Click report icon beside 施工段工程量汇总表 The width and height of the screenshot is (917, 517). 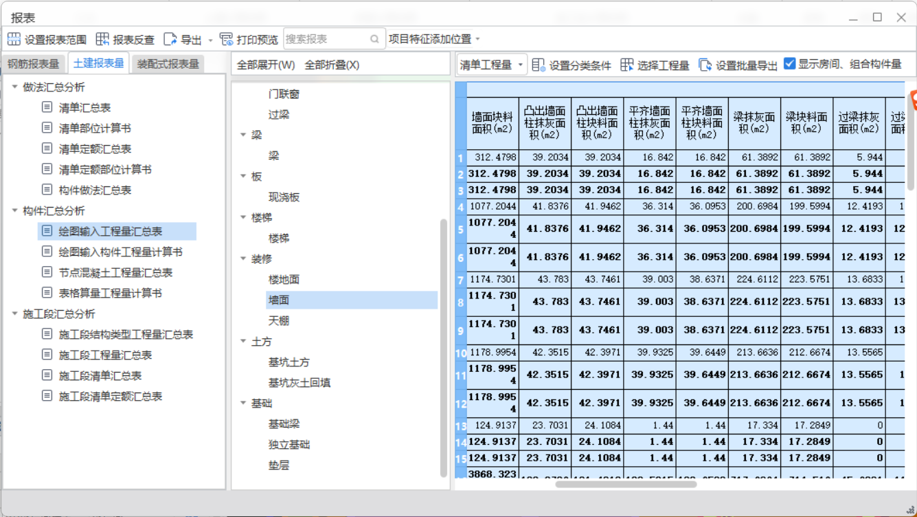(x=47, y=355)
